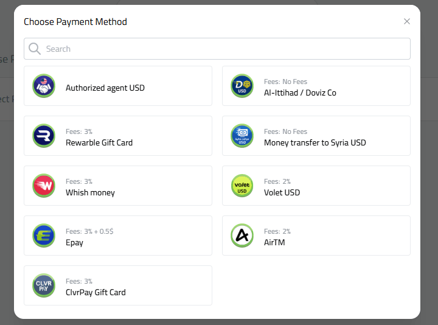
Task: Click the AirTM logo icon
Action: click(x=242, y=236)
